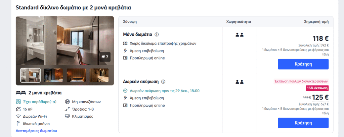The image size is (344, 137).
Task: Click Κράτηση button for the 118 € rate
Action: tap(303, 64)
